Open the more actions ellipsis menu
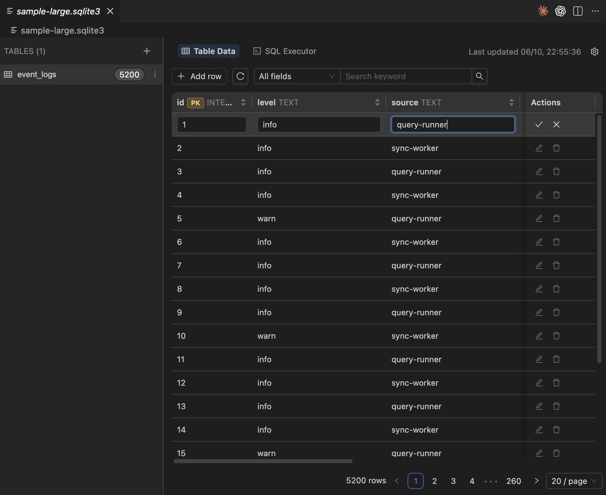Image resolution: width=606 pixels, height=495 pixels. 595,11
